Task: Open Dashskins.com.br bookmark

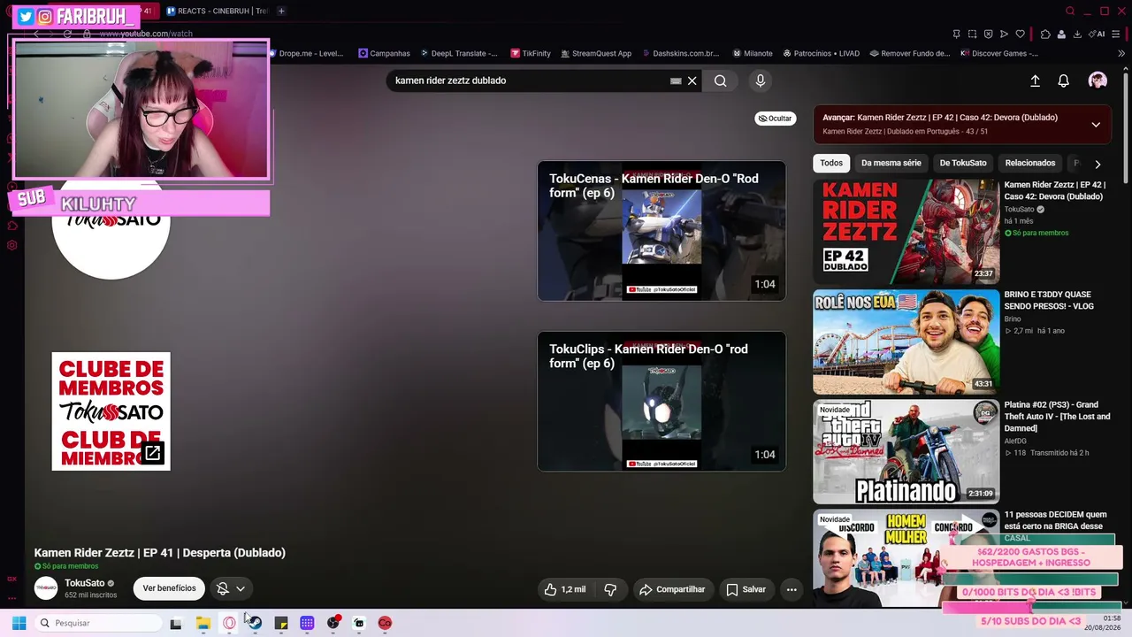Action: 680,53
